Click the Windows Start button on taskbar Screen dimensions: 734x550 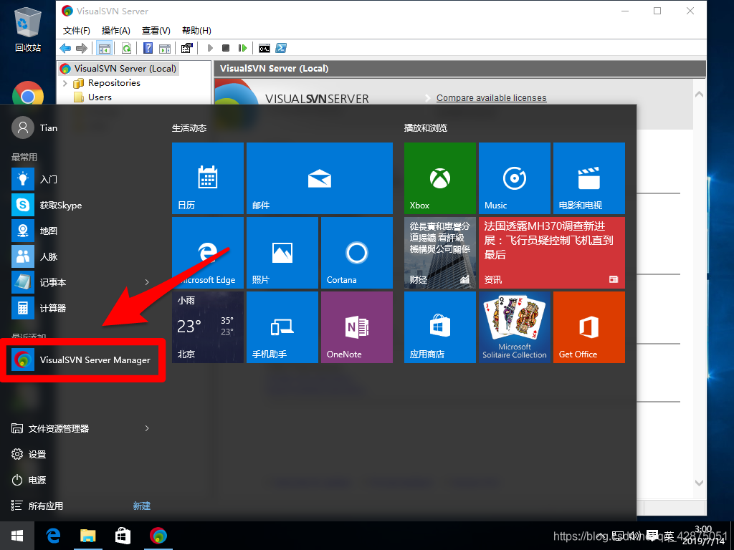pyautogui.click(x=17, y=536)
